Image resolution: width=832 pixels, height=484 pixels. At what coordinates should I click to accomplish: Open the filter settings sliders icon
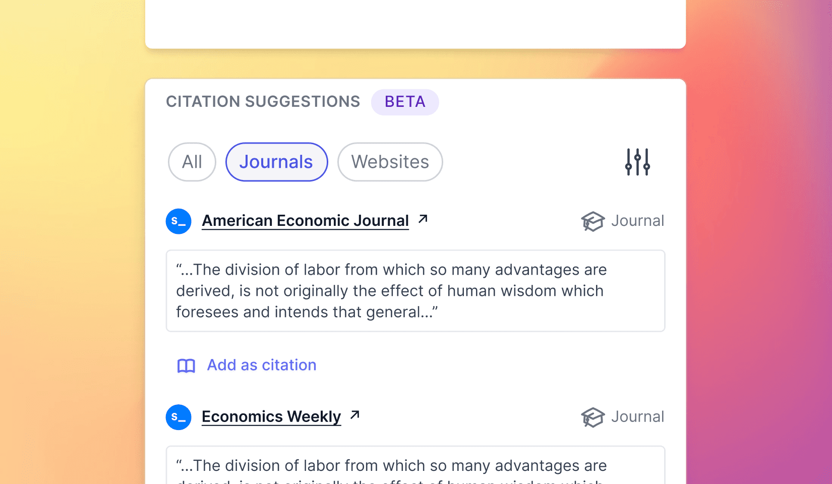pyautogui.click(x=637, y=162)
